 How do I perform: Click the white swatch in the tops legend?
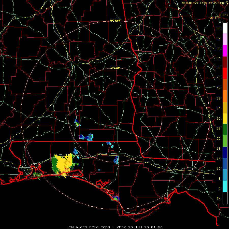(x=225, y=28)
